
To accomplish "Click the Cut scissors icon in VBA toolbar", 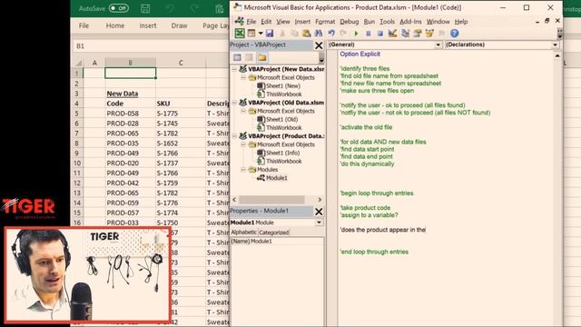I will [x=282, y=34].
